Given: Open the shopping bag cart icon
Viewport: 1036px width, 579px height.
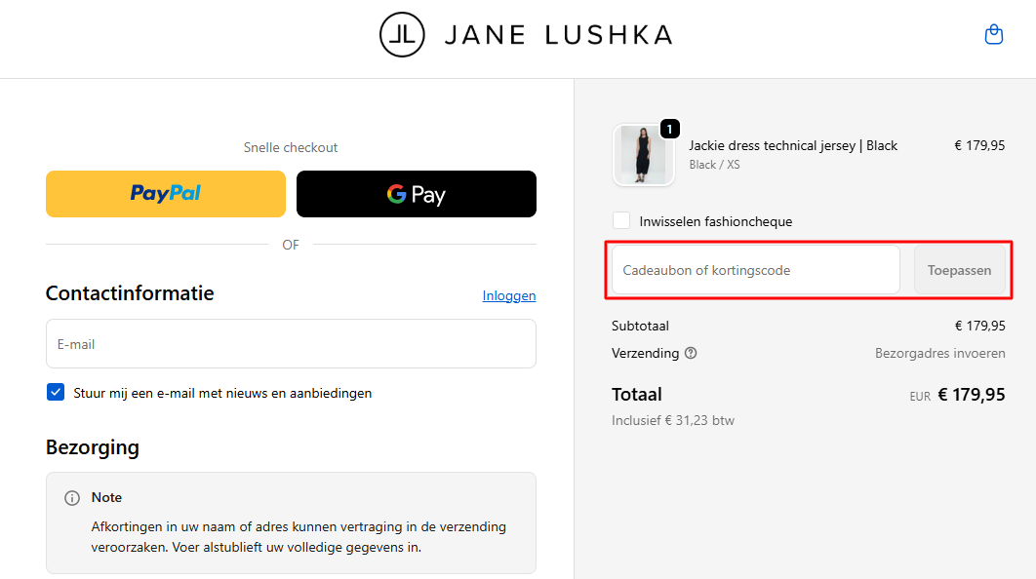Looking at the screenshot, I should pos(993,35).
